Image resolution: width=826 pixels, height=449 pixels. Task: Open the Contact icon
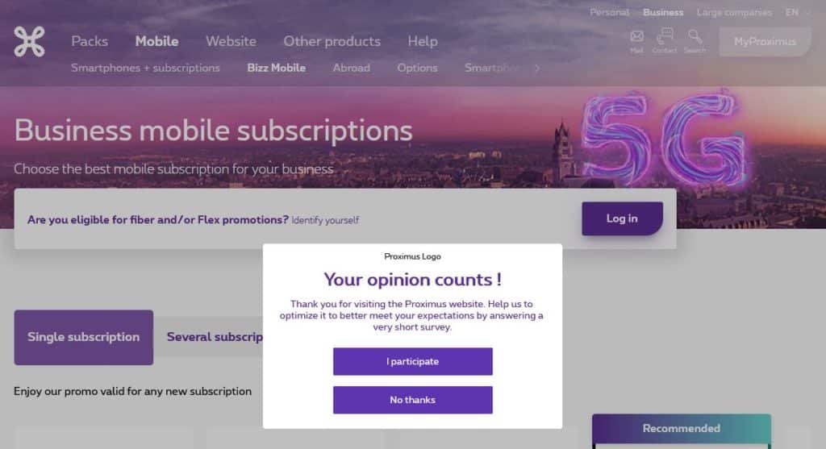[x=665, y=39]
